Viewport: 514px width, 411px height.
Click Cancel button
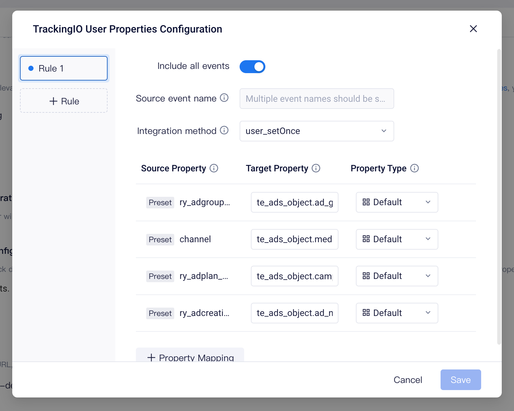(408, 380)
